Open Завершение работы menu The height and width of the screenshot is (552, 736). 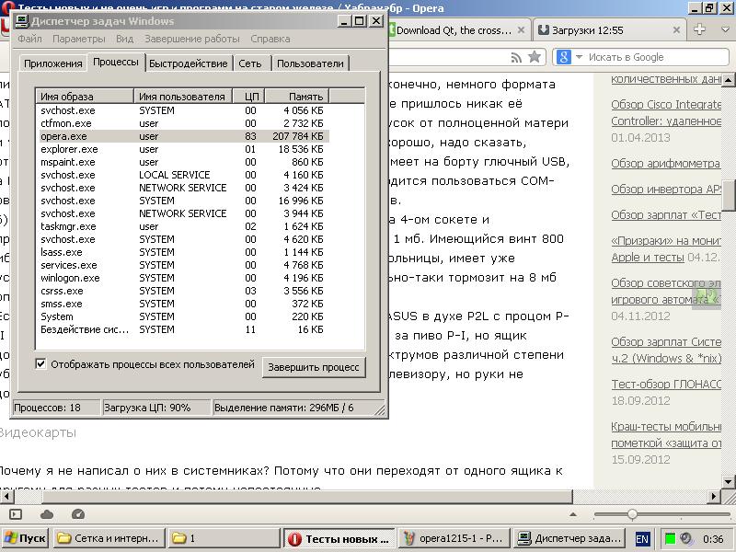[192, 39]
